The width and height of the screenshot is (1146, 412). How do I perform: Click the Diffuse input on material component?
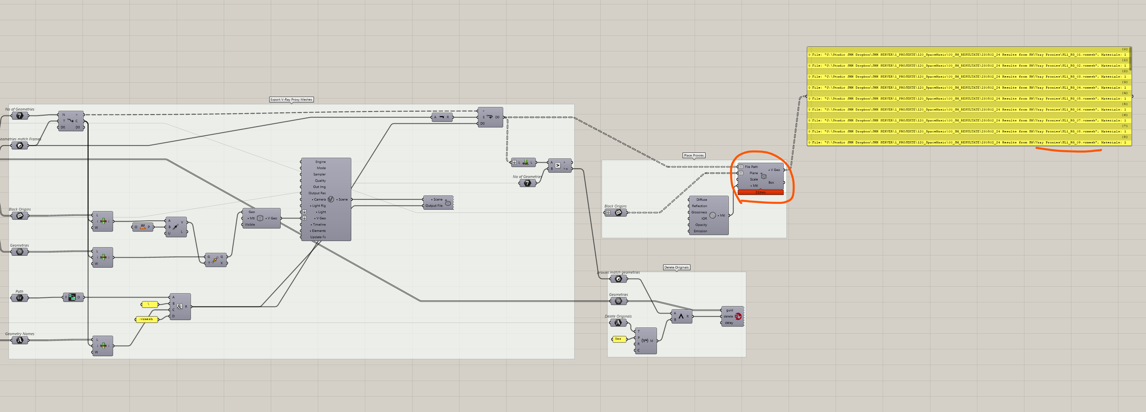(x=701, y=200)
